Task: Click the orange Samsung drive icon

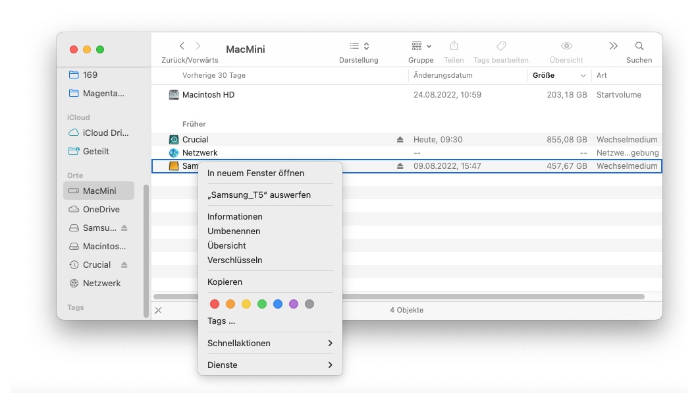Action: coord(174,166)
